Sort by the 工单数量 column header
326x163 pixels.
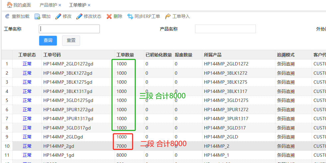[x=125, y=55]
